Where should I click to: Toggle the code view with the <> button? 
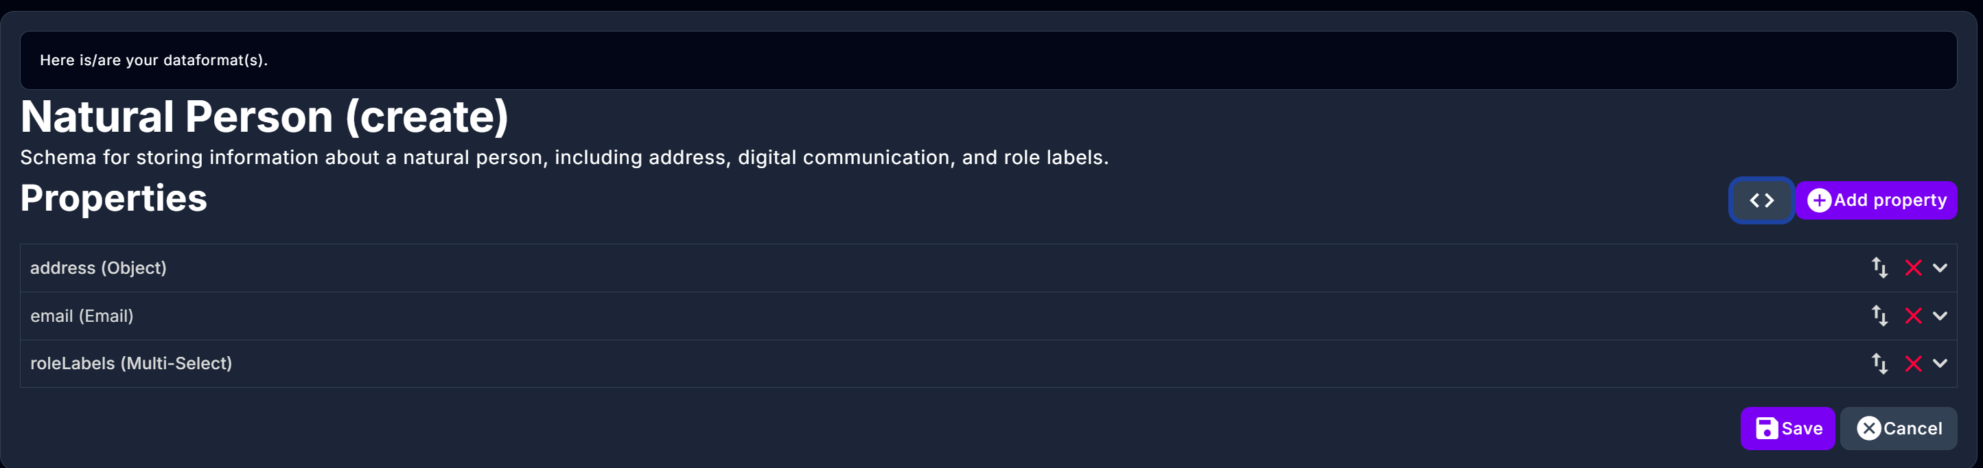tap(1761, 200)
